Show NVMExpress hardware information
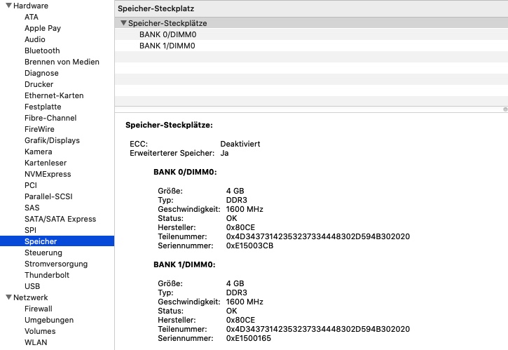The width and height of the screenshot is (508, 350). click(x=48, y=174)
